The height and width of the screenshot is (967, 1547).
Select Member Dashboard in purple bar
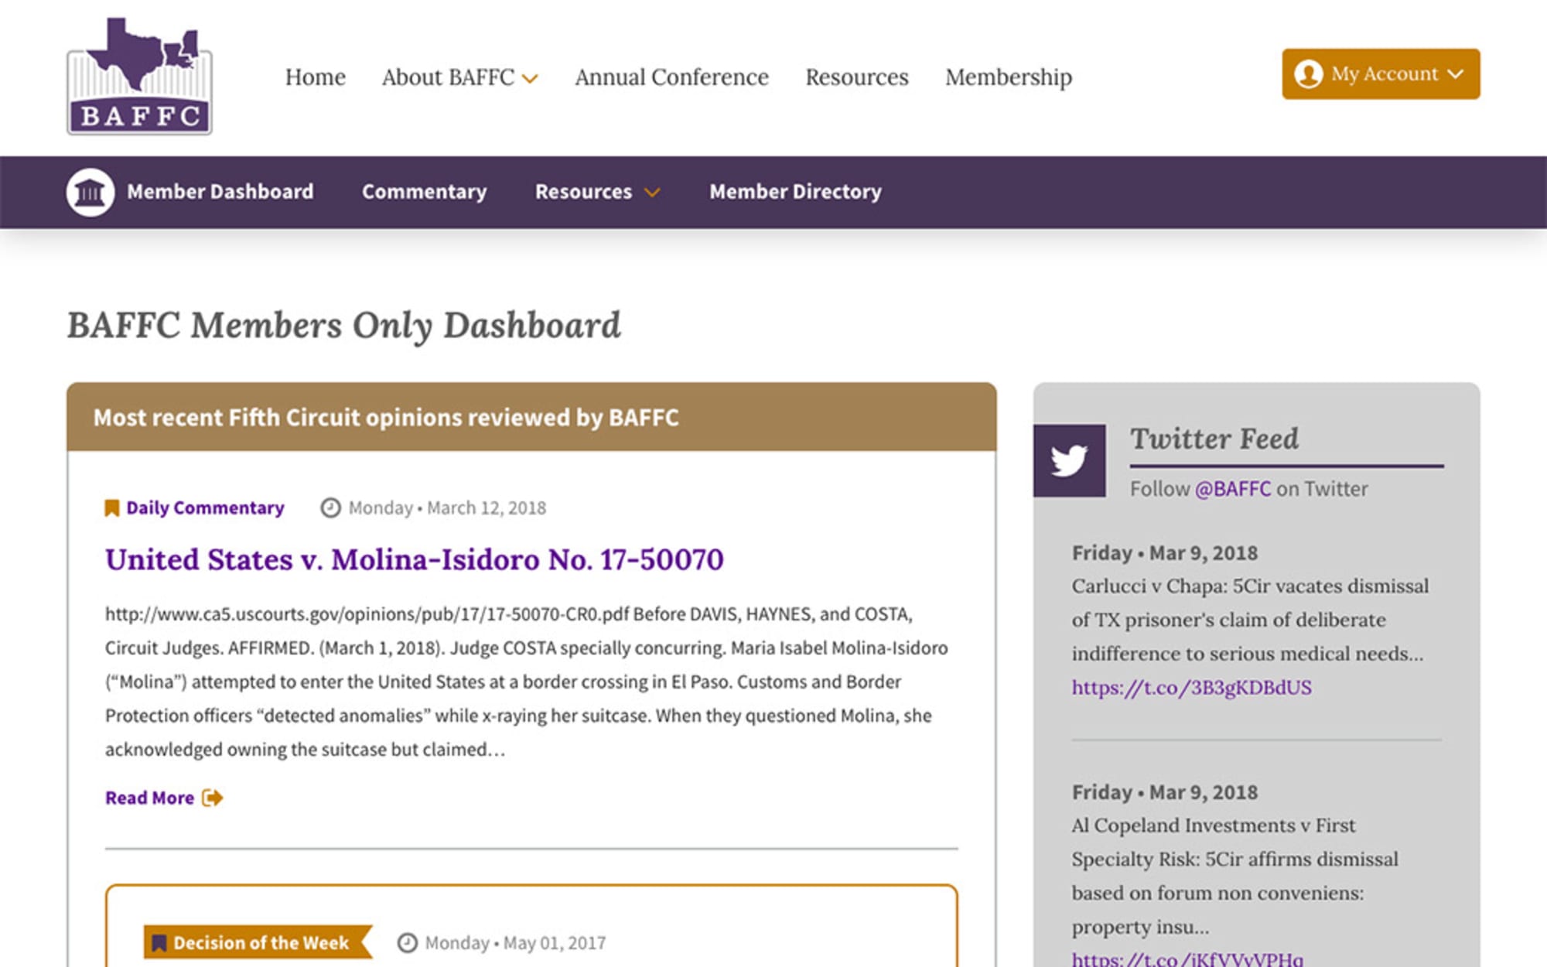click(x=220, y=192)
